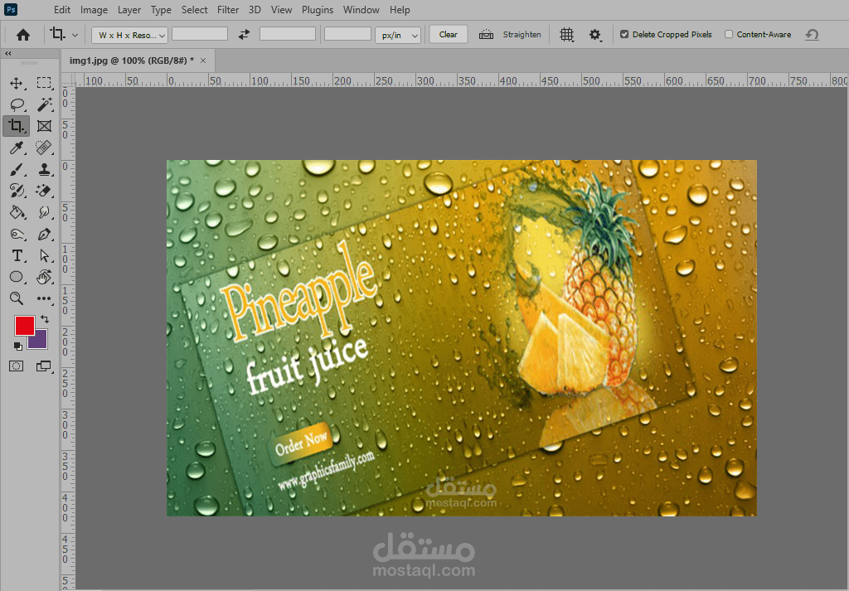
Task: Open the Select menu
Action: pyautogui.click(x=194, y=10)
